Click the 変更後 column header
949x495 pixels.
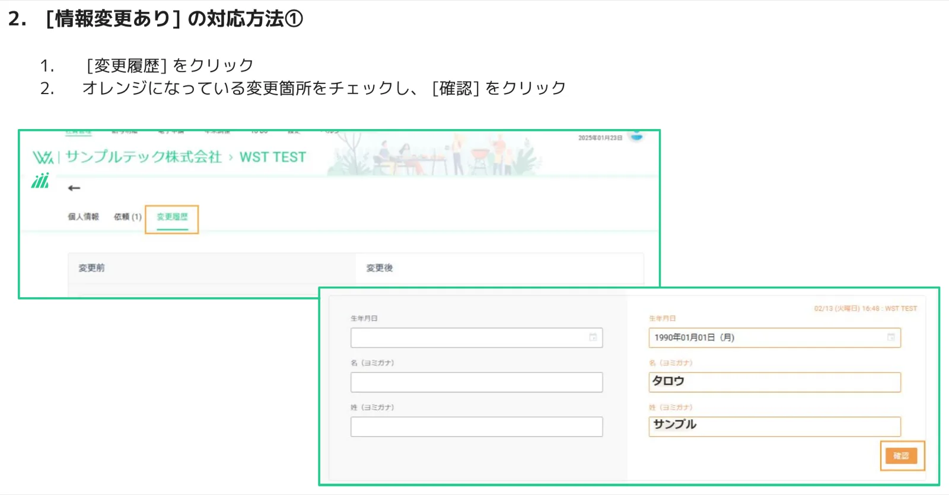pos(380,268)
